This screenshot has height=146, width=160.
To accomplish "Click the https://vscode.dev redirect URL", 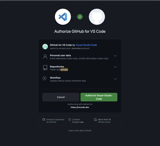I will tap(80, 107).
